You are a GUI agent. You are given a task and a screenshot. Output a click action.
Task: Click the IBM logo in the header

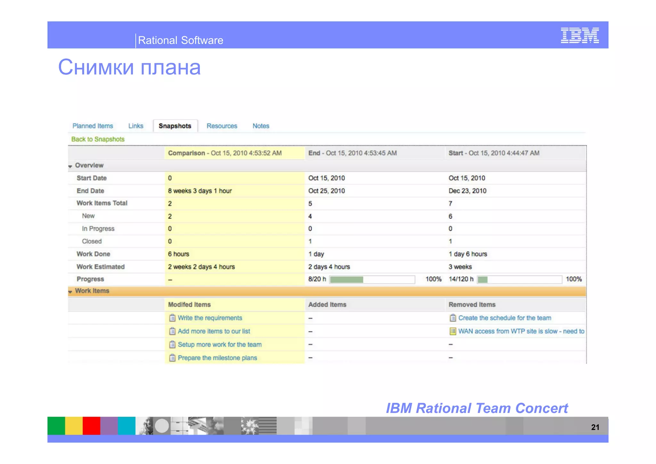tap(580, 35)
